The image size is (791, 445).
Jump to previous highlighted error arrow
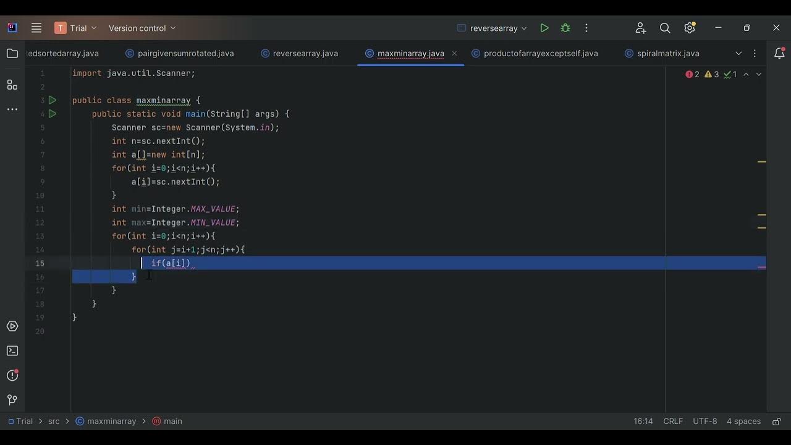click(x=746, y=74)
